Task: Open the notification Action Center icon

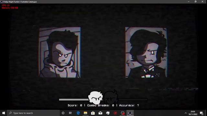Action: [202, 113]
